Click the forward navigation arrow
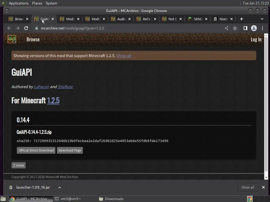 [18, 28]
